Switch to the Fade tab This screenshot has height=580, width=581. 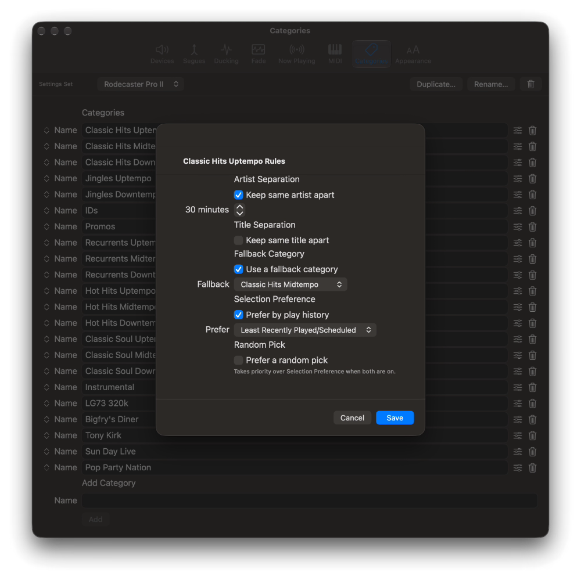[259, 54]
